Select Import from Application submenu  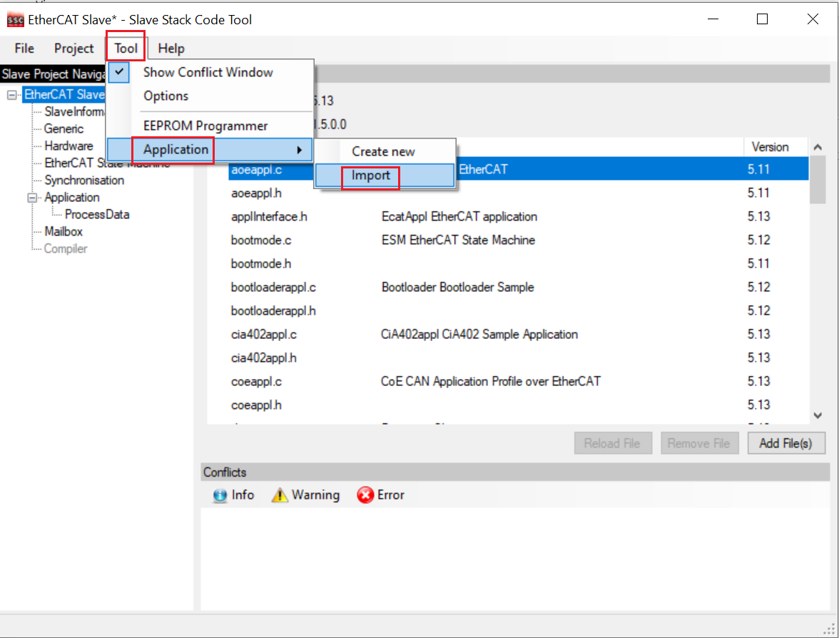coord(371,176)
